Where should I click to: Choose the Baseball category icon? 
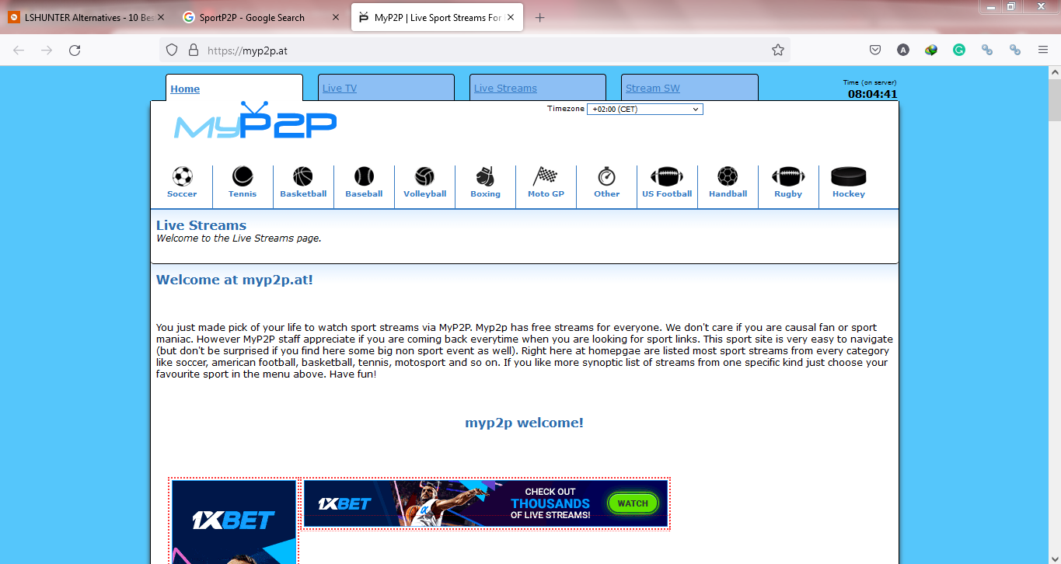point(364,176)
